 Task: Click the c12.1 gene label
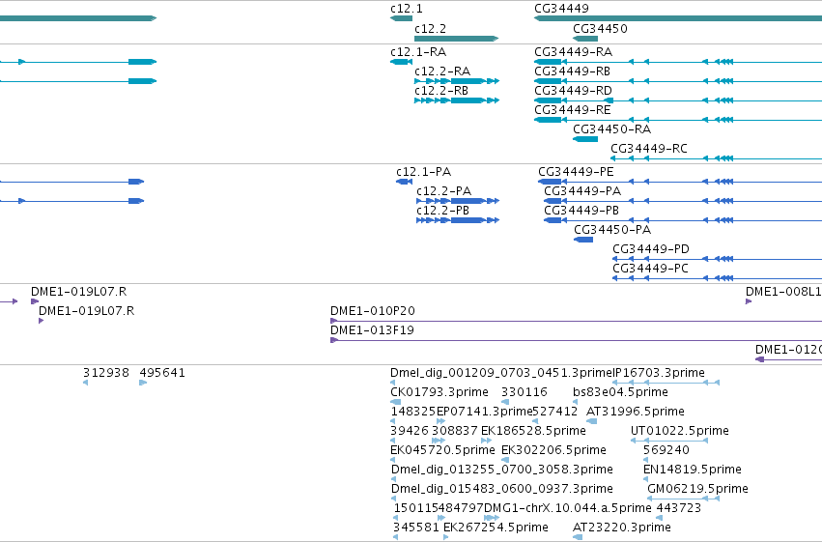point(407,9)
